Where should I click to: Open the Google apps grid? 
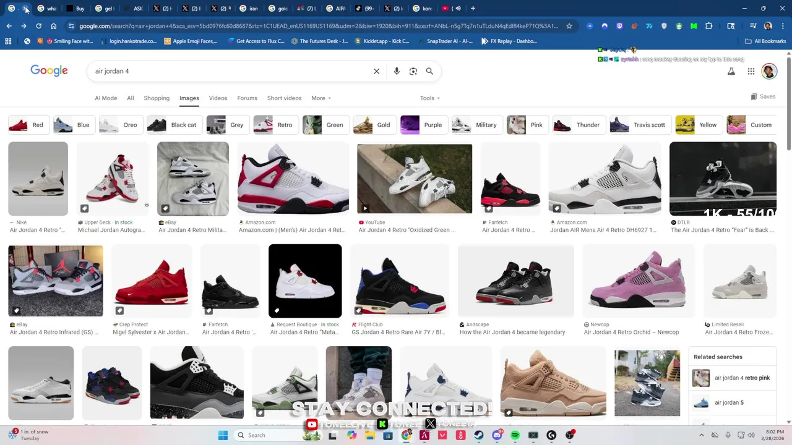tap(751, 71)
